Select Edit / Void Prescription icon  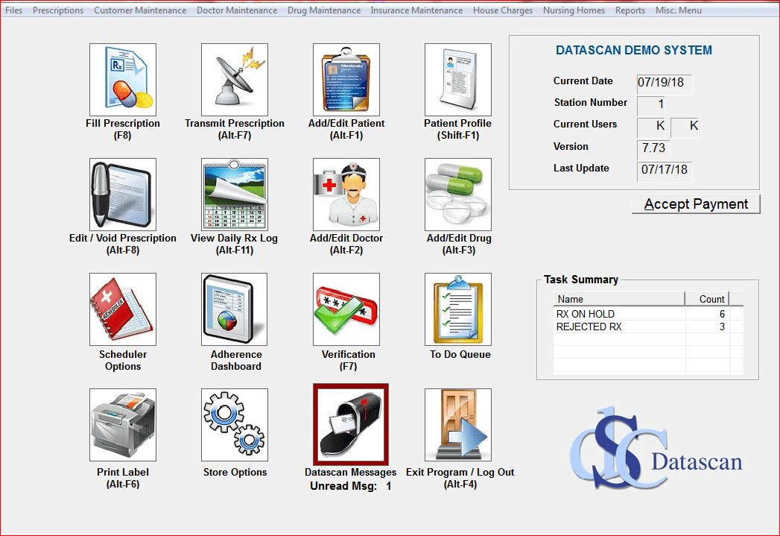[123, 195]
